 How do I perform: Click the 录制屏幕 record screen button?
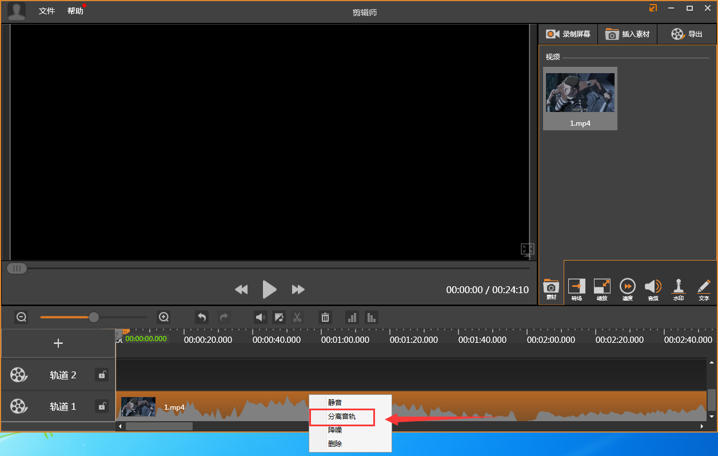pyautogui.click(x=568, y=34)
